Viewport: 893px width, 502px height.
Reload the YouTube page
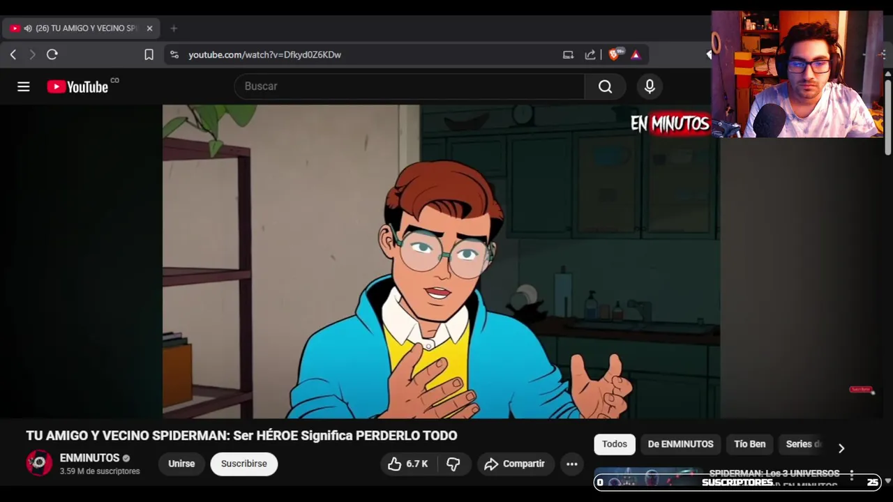[x=52, y=54]
